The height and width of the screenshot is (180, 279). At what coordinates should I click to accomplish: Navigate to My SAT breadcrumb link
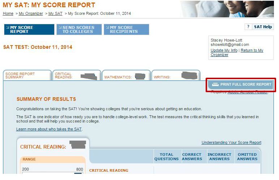pyautogui.click(x=55, y=14)
